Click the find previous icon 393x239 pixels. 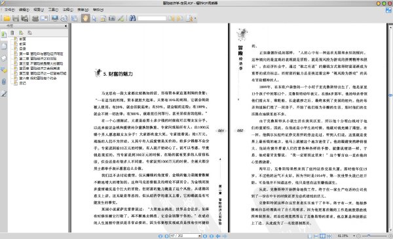171,18
